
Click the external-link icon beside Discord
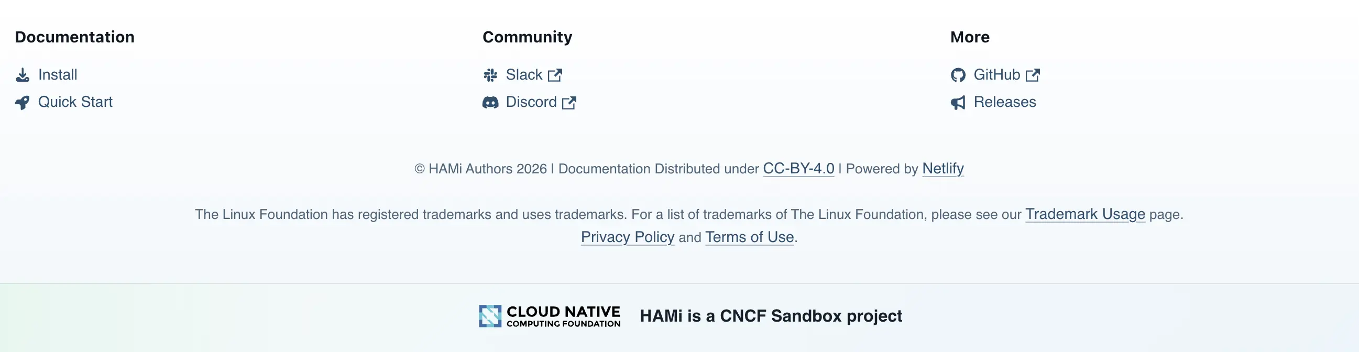[570, 102]
